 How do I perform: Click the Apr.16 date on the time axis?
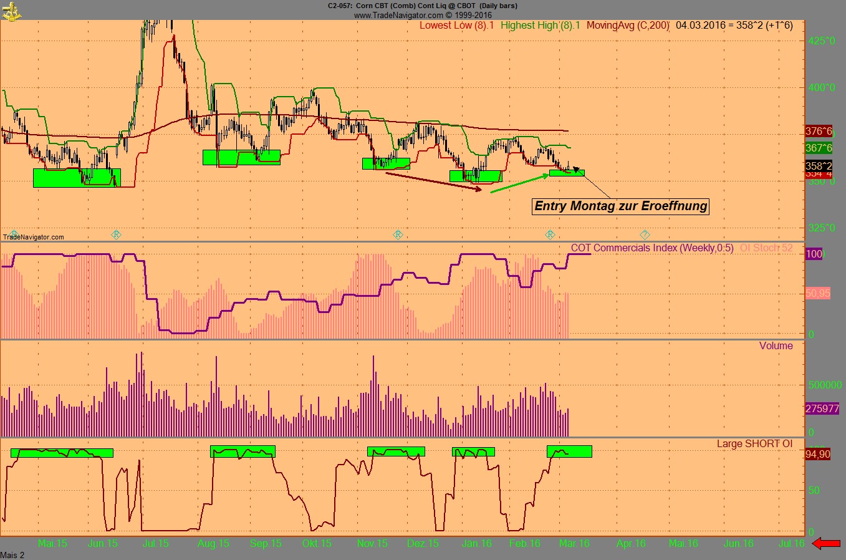pyautogui.click(x=631, y=543)
